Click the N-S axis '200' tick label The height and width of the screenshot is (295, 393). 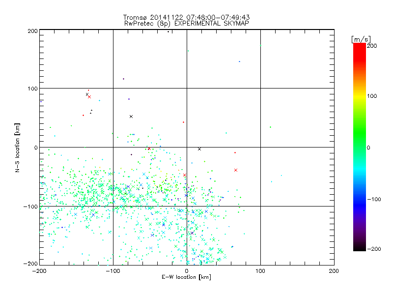(32, 31)
